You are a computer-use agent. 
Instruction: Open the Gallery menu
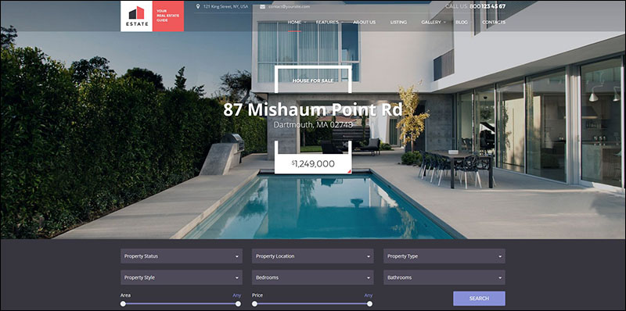click(431, 23)
